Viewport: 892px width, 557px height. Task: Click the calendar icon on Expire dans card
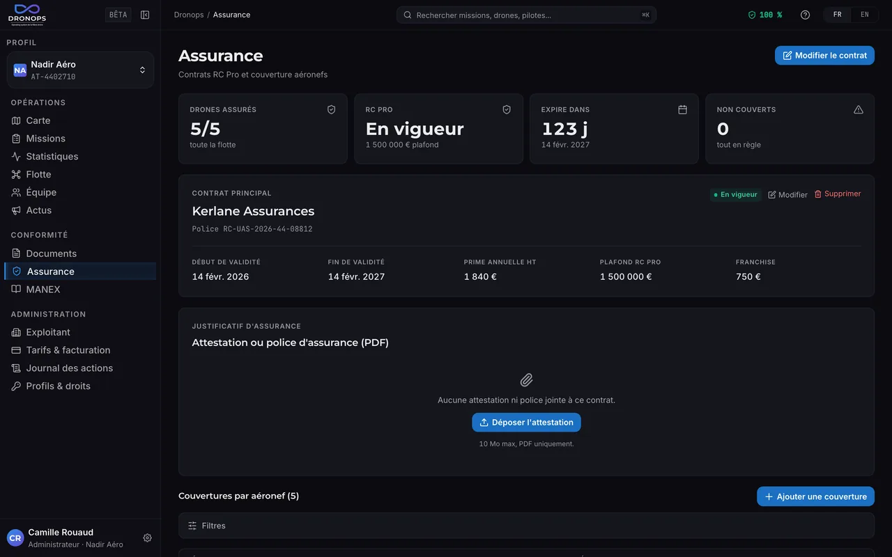(x=682, y=109)
